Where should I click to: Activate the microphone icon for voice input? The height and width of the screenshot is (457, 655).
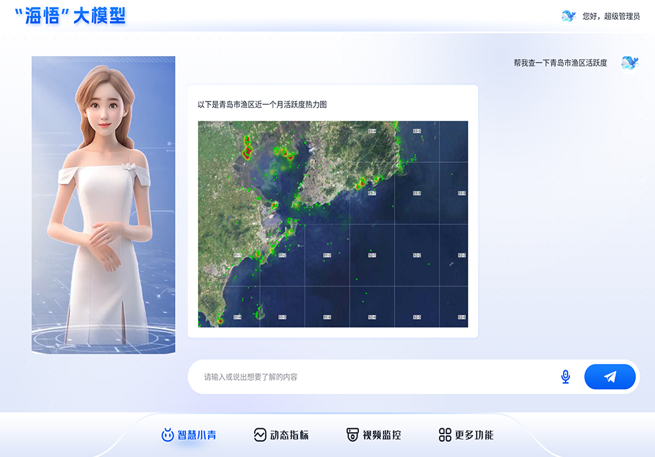[564, 377]
